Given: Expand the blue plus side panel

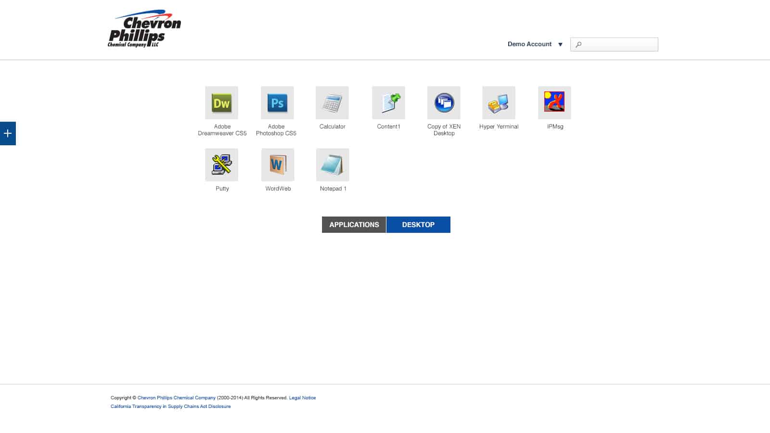Looking at the screenshot, I should click(x=8, y=133).
